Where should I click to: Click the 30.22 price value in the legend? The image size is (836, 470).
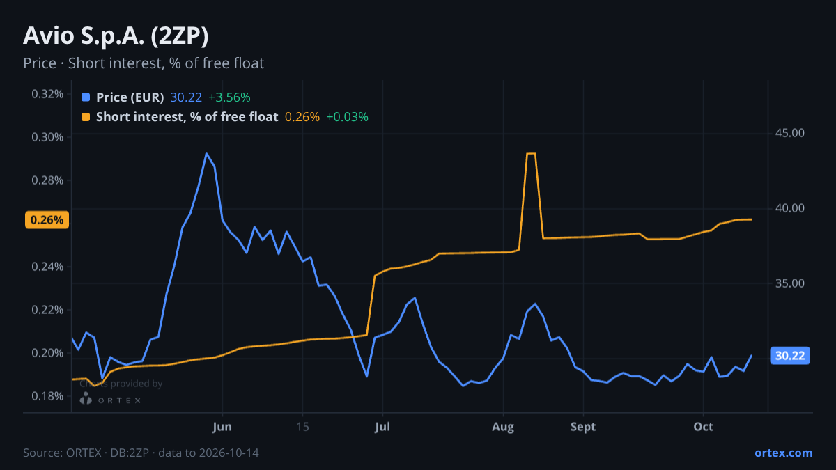186,97
